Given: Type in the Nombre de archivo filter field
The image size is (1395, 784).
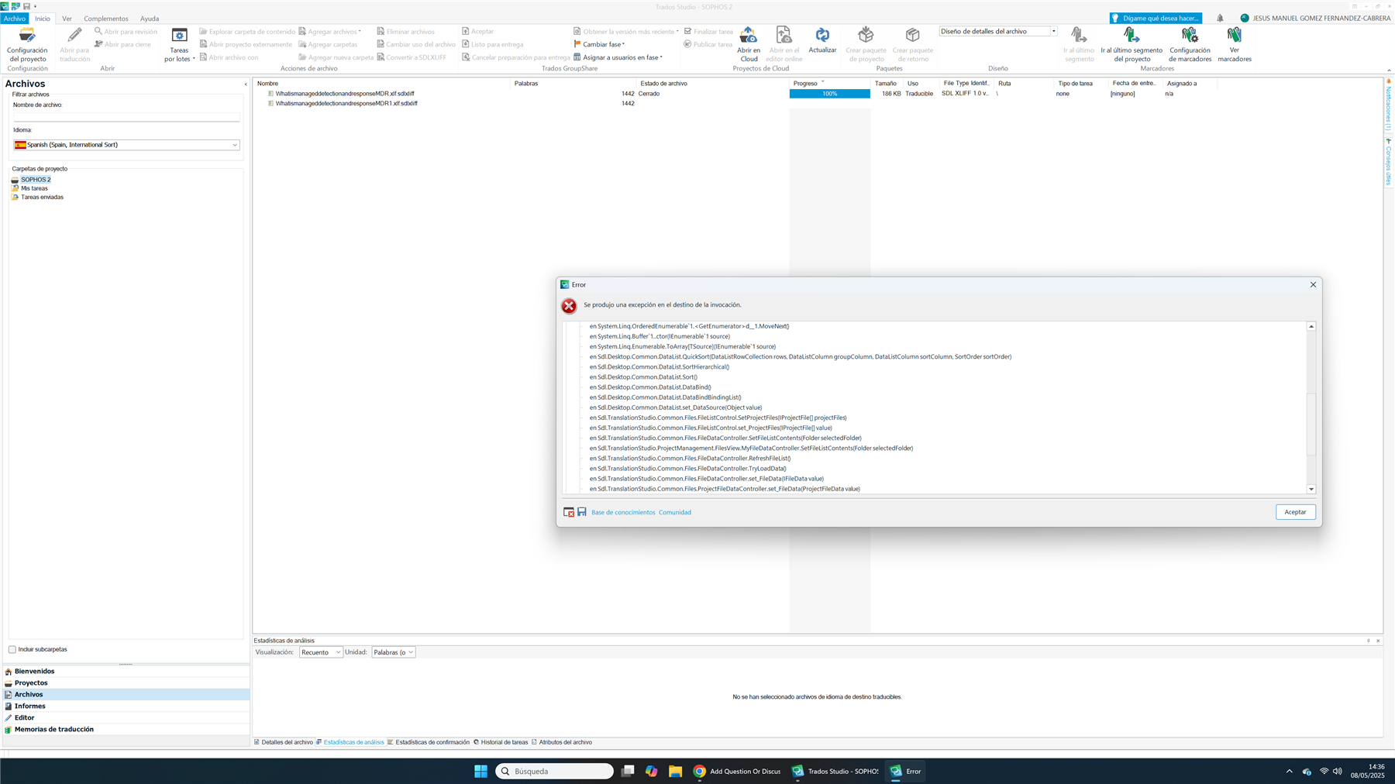Looking at the screenshot, I should click(126, 116).
